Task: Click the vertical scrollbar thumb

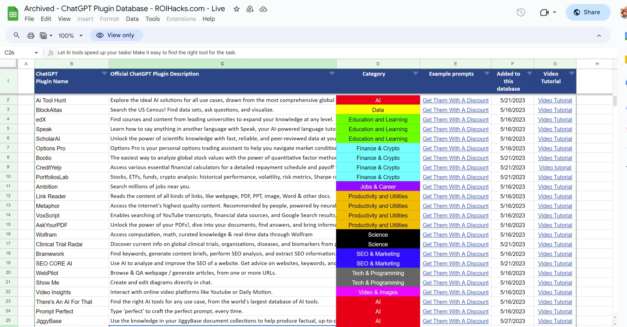Action: pyautogui.click(x=615, y=101)
